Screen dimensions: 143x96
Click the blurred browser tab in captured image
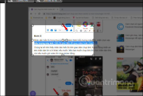pos(44,9)
